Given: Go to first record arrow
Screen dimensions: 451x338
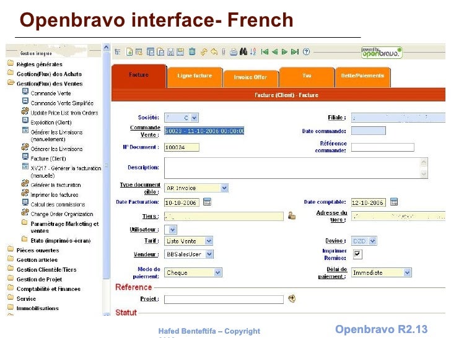Looking at the screenshot, I should (265, 52).
